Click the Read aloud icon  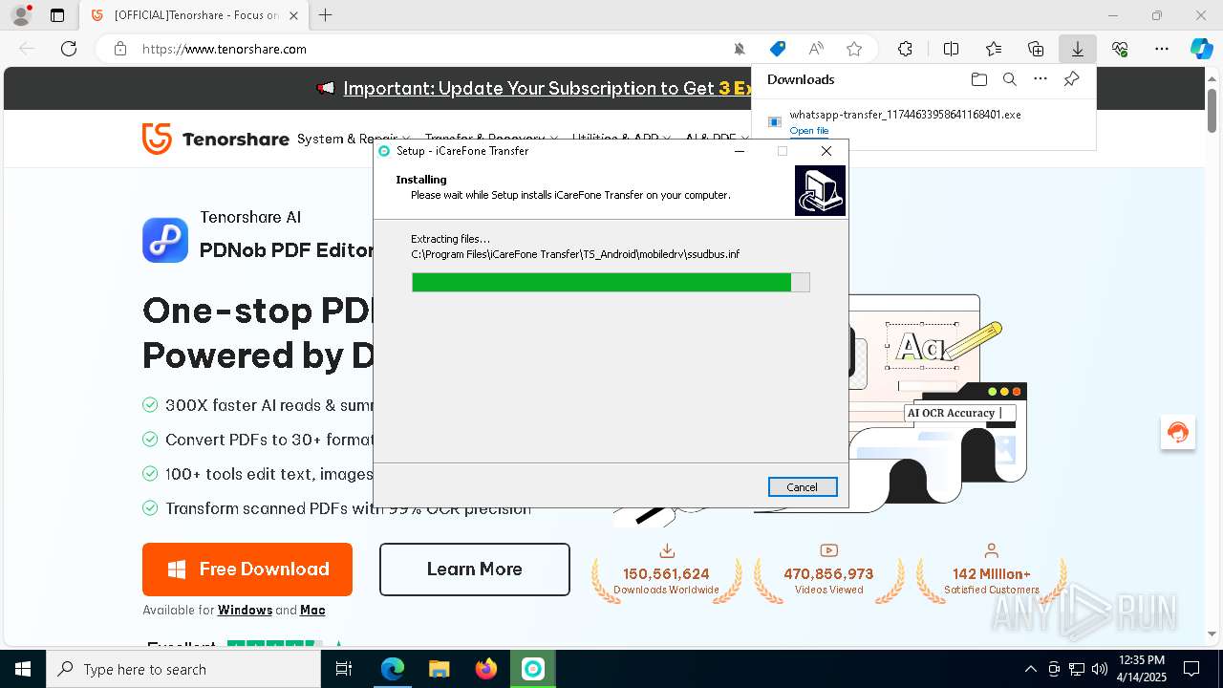(816, 49)
